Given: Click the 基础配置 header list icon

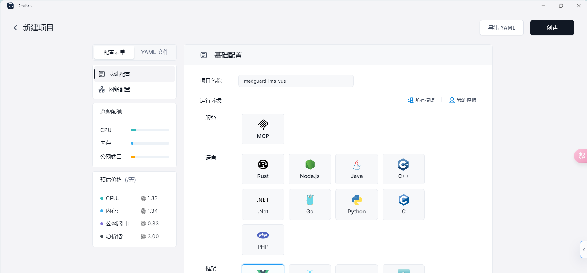Looking at the screenshot, I should [x=204, y=55].
